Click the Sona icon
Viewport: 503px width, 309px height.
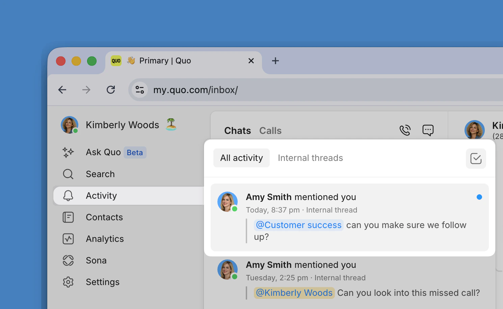click(x=68, y=260)
